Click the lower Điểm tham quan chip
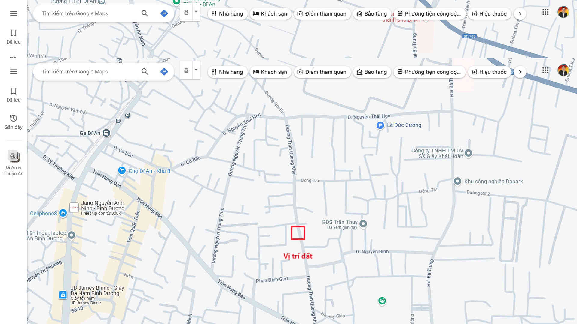 (322, 72)
